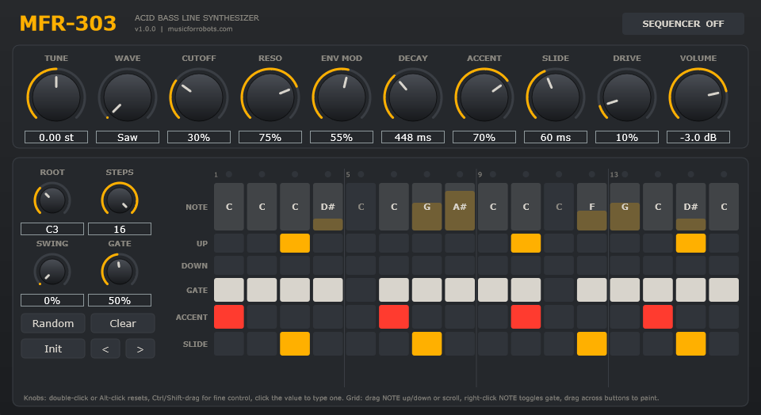The width and height of the screenshot is (761, 415).
Task: Toggle the DOWN octave on step 16
Action: point(724,265)
